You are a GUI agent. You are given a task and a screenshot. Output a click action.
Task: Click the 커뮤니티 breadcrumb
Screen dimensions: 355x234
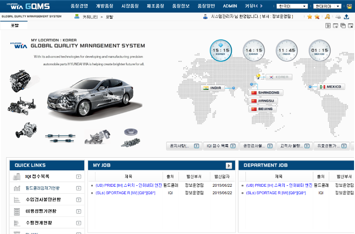(x=90, y=17)
